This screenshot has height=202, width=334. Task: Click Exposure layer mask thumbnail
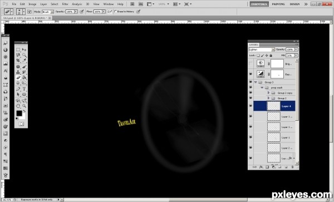(x=277, y=74)
